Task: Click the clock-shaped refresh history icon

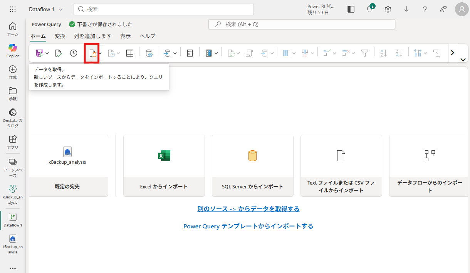Action: pos(74,53)
